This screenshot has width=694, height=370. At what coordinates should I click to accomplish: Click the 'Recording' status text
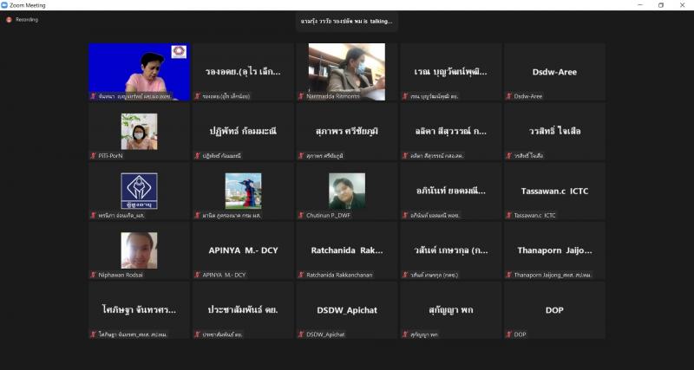pos(27,20)
